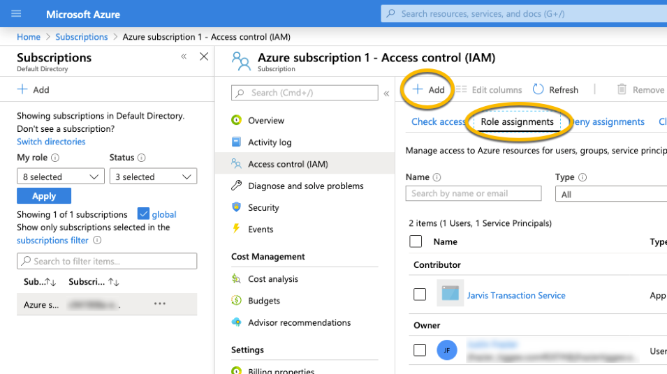Open the subscriptions filter link

pos(53,240)
